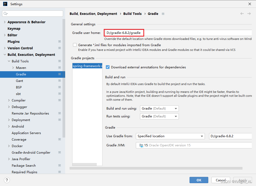
Task: Click the IntelliJ IDEA logo in title bar
Action: point(5,4)
